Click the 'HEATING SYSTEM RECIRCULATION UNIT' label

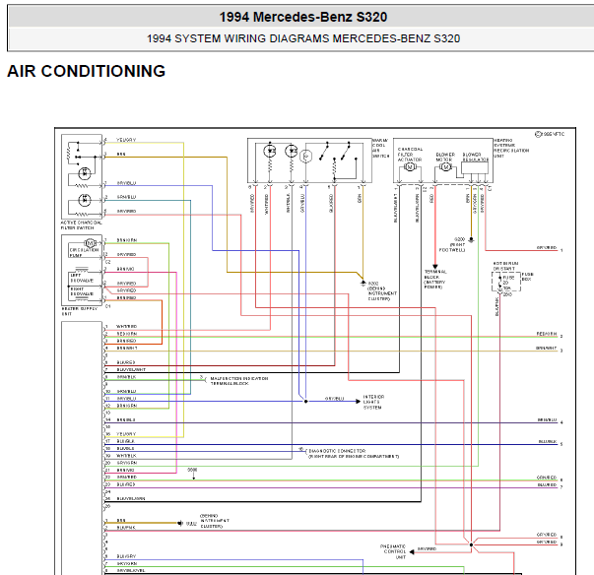pos(511,148)
